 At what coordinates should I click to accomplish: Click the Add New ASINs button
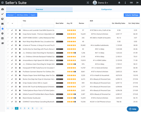click(22, 15)
